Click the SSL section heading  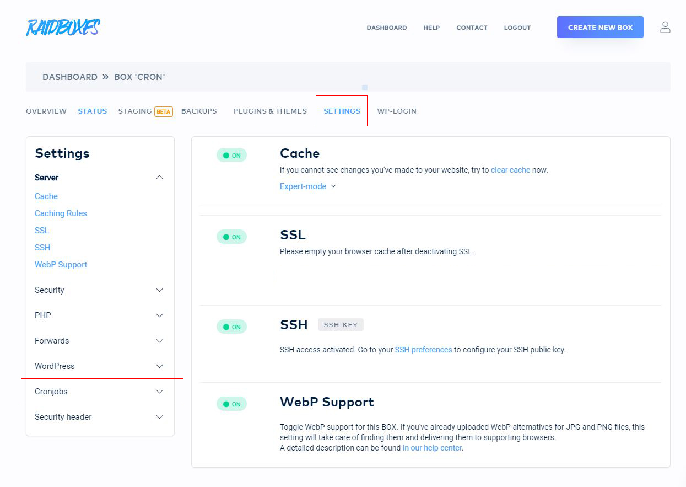(x=293, y=235)
